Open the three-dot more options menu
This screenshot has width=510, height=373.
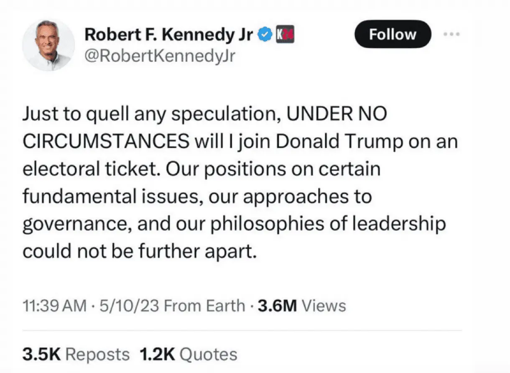tap(452, 34)
